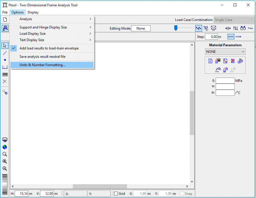Viewport: 256px width, 198px height.
Task: Open the File menu
Action: 5,12
